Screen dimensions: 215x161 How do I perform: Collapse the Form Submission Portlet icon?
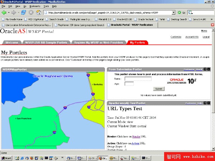click(x=205, y=69)
